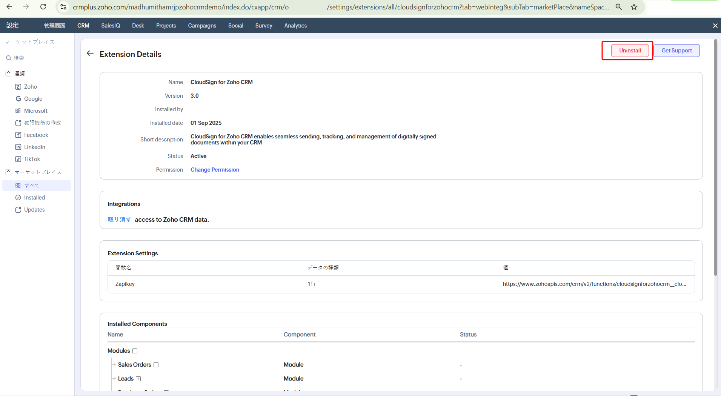Click the Google integration icon
Image resolution: width=721 pixels, height=396 pixels.
click(x=18, y=99)
